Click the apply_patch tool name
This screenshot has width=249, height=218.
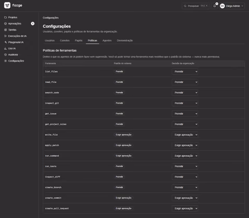click(x=52, y=145)
